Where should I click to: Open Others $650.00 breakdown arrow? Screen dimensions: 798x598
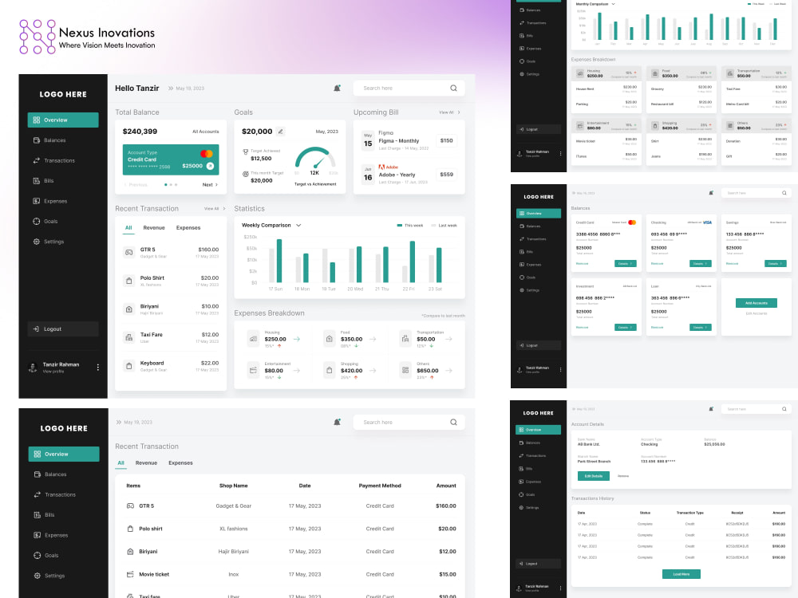pos(448,371)
